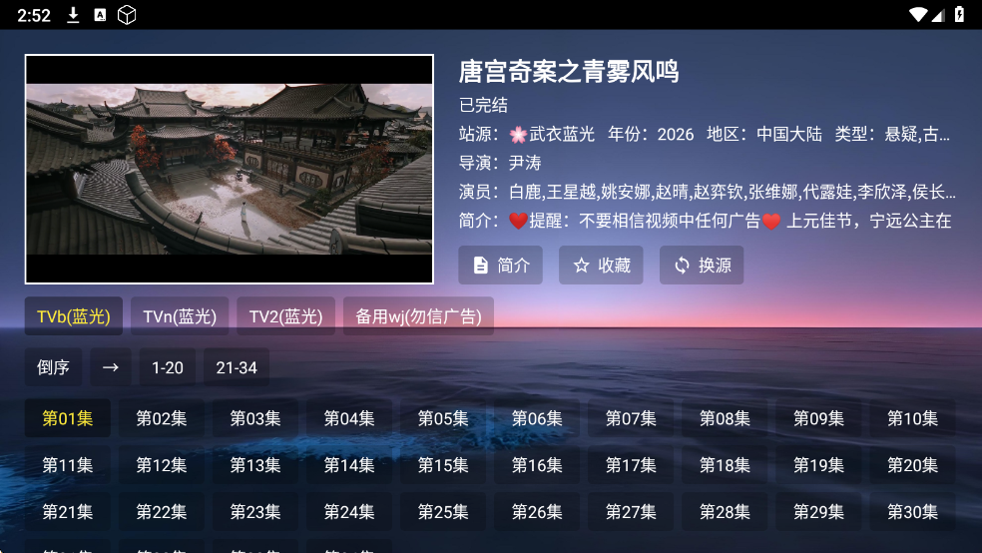Select the TV2(蓝光) source tab
This screenshot has width=982, height=553.
(x=285, y=316)
